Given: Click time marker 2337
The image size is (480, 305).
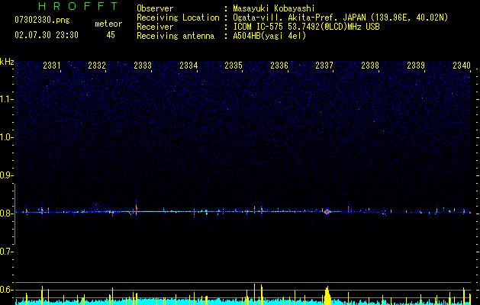Looking at the screenshot, I should [x=324, y=65].
